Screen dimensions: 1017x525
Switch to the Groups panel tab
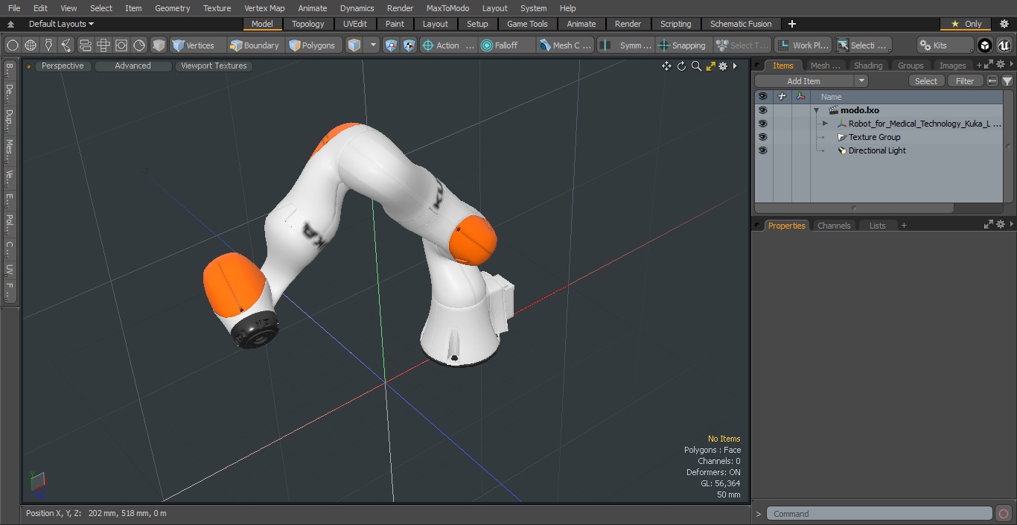(x=911, y=66)
